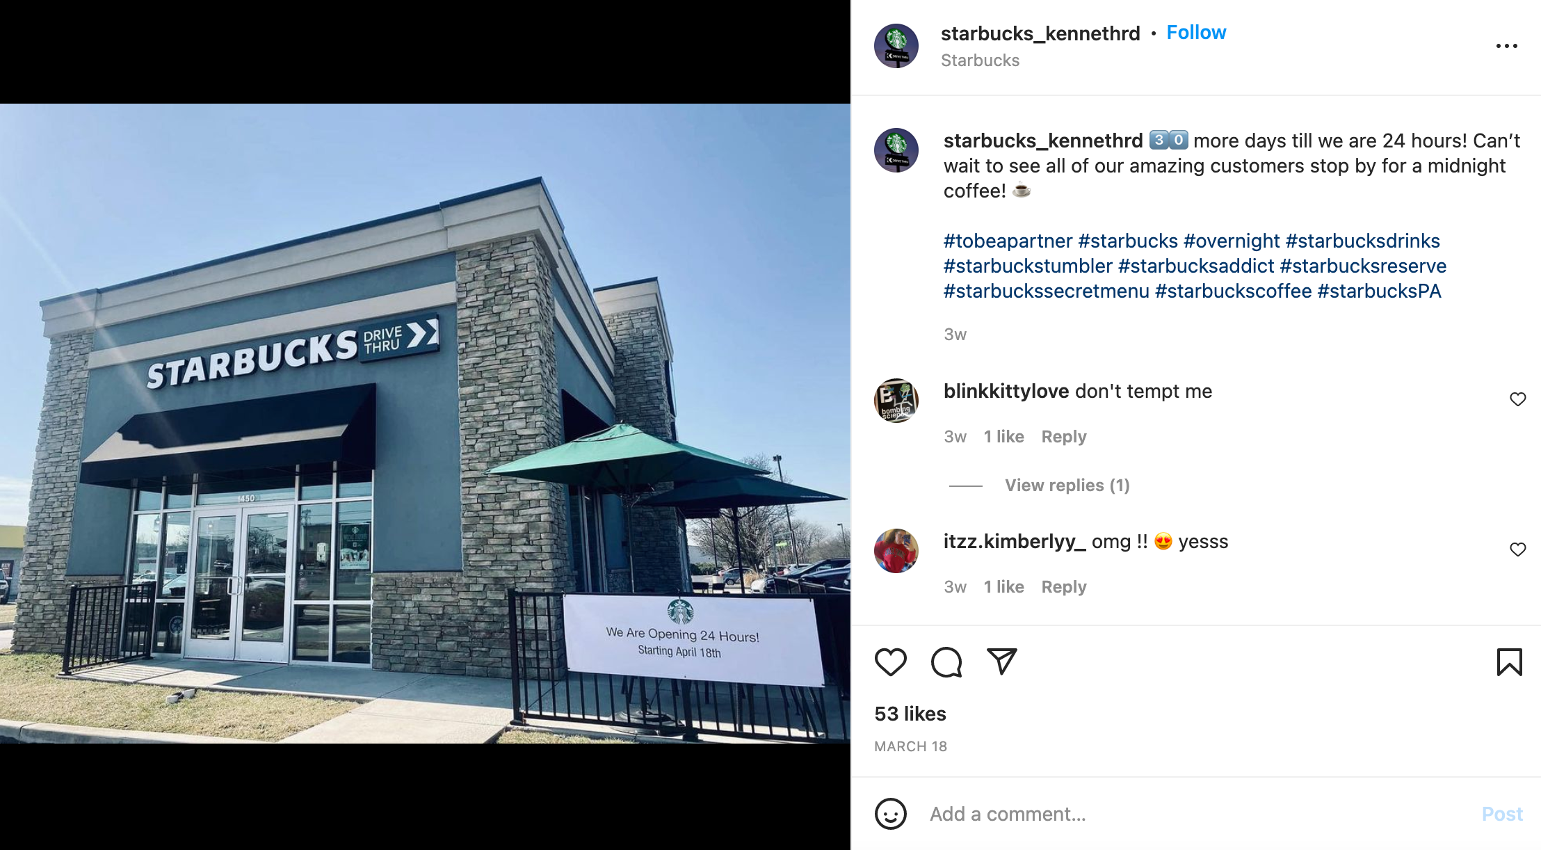The height and width of the screenshot is (850, 1541).
Task: Open the starbucks_kennethrd header profile picture
Action: click(x=896, y=46)
